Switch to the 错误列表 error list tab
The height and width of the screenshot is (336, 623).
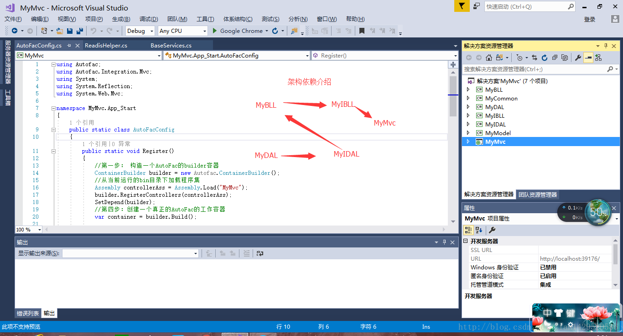pyautogui.click(x=28, y=313)
